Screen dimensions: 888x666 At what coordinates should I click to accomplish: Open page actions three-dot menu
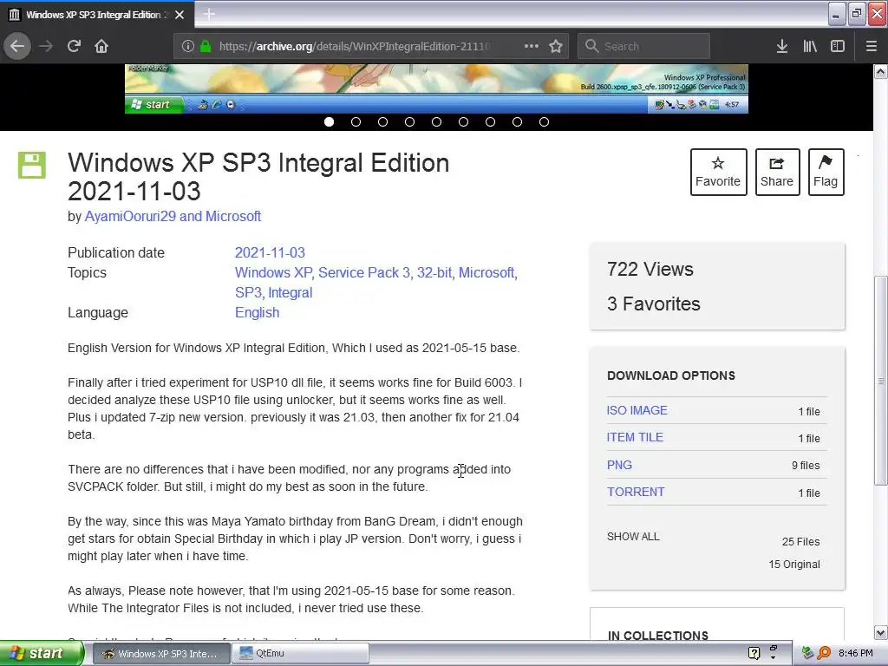(x=532, y=47)
